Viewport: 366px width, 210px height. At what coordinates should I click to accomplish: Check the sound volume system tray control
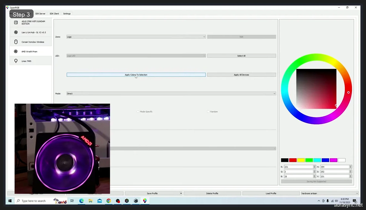coord(336,201)
